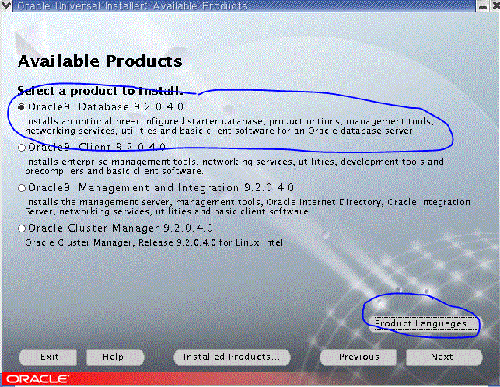
Task: Select the Oracle9i Database 9.2.0.4.0 radio button
Action: [21, 107]
